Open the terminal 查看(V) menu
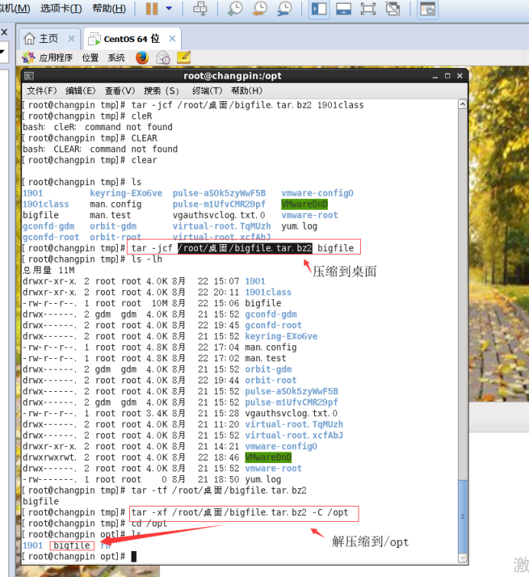 [x=120, y=90]
